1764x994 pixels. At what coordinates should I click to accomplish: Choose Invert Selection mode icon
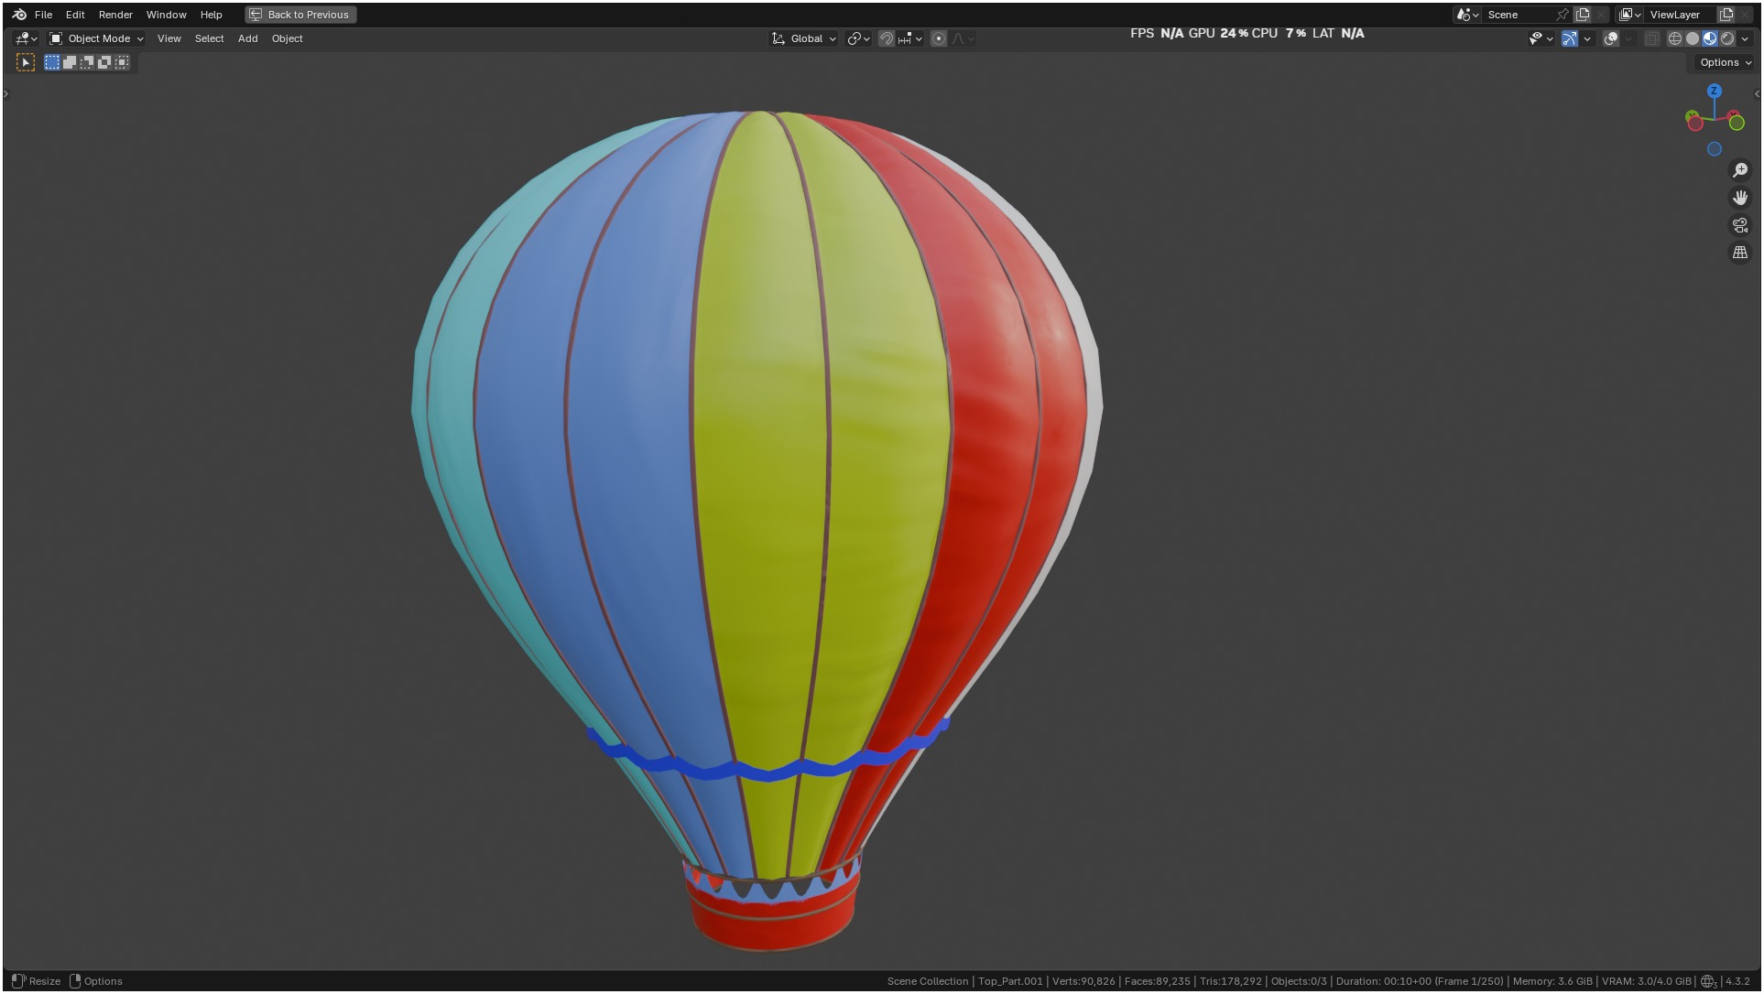pyautogui.click(x=104, y=62)
